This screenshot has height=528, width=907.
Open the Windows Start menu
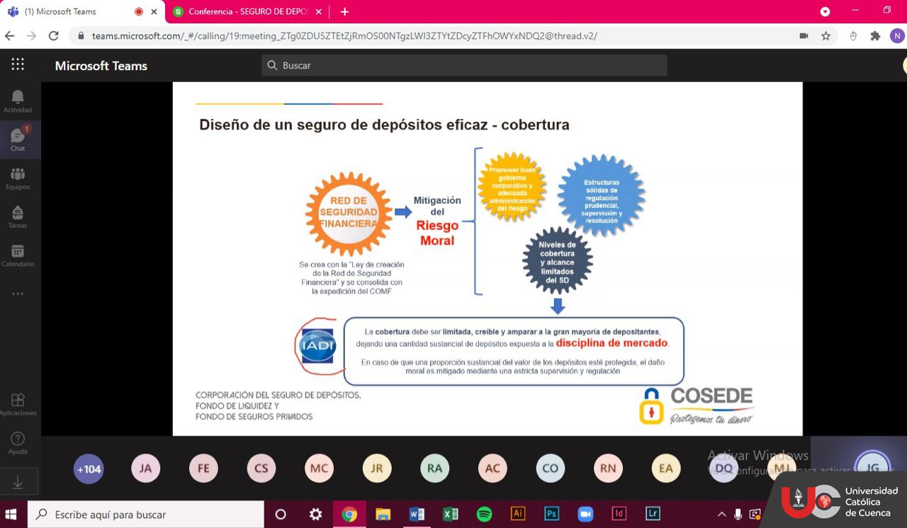pyautogui.click(x=11, y=515)
